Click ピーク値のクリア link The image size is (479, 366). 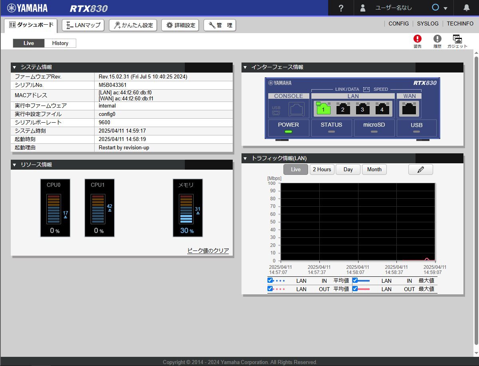[208, 251]
